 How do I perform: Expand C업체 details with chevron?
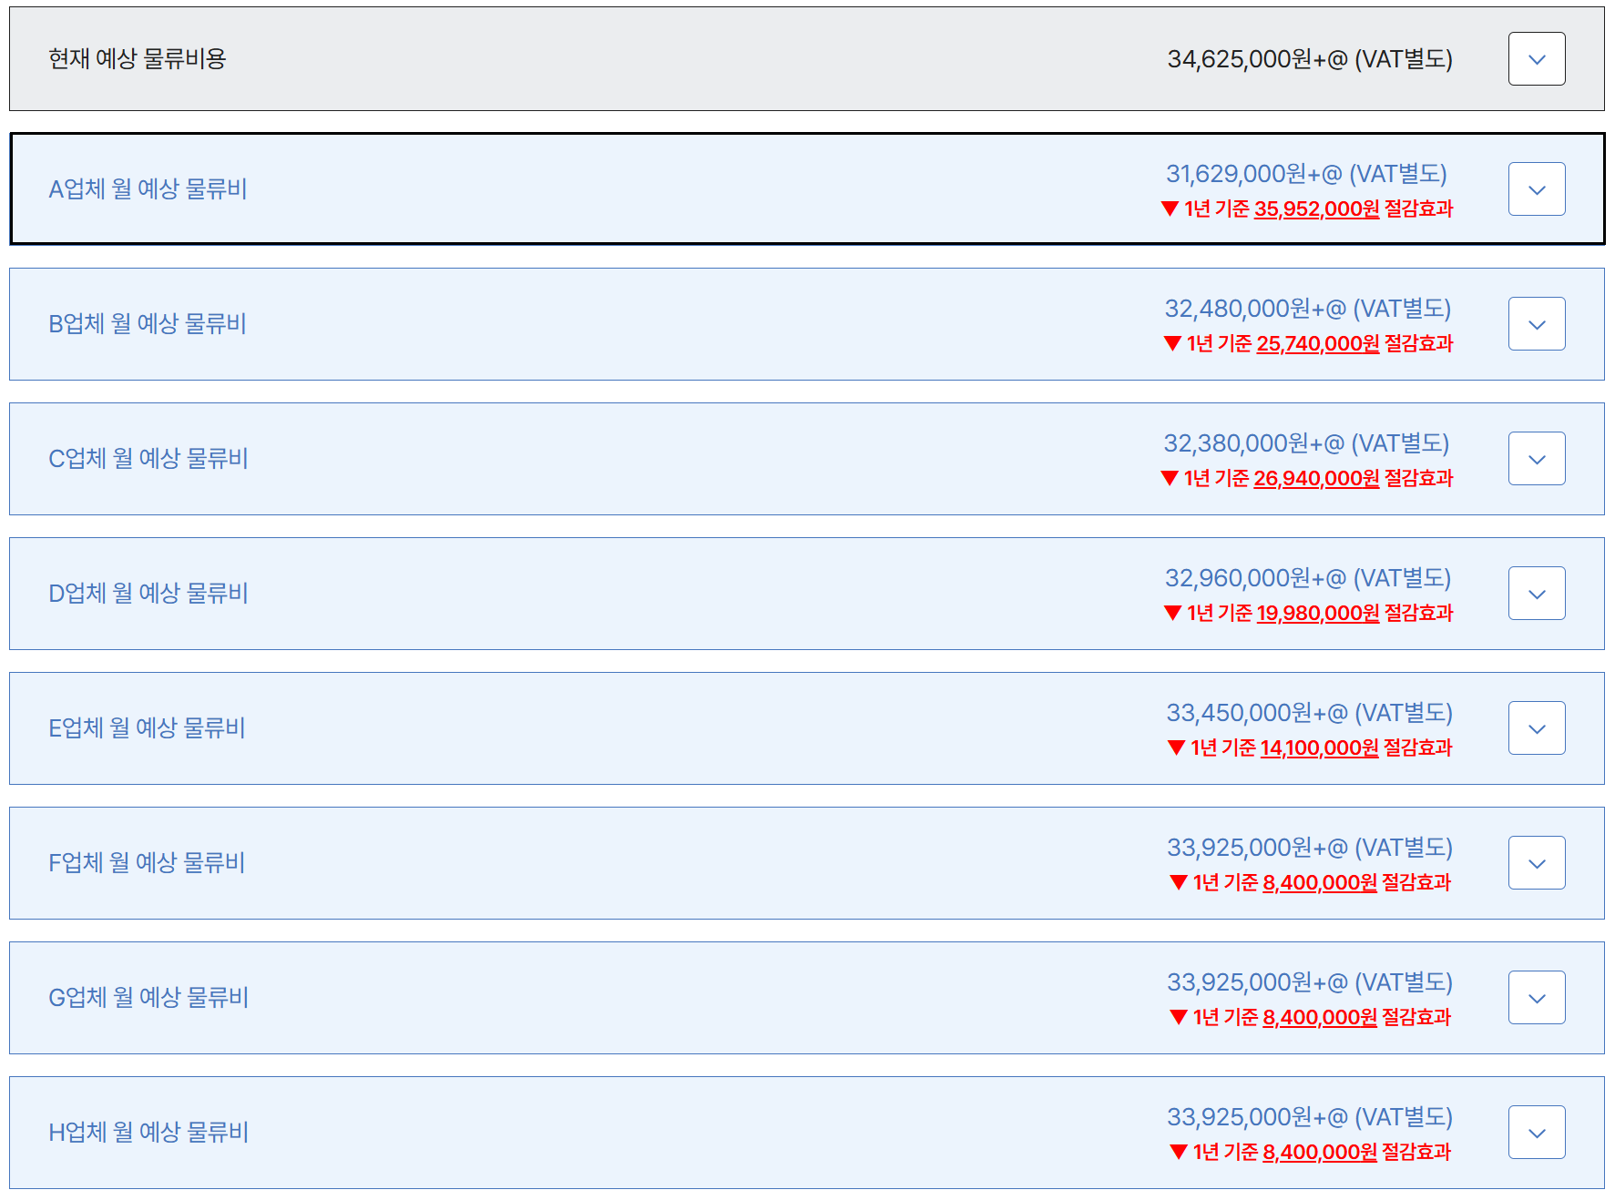point(1536,459)
